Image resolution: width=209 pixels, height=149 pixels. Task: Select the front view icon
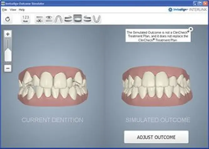click(78, 19)
